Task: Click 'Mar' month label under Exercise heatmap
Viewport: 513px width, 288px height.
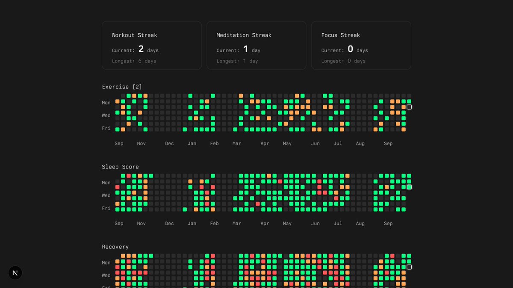Action: [x=237, y=143]
